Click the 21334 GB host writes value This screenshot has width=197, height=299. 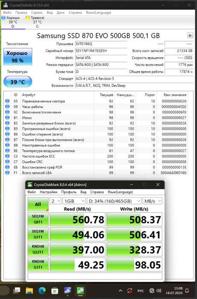pyautogui.click(x=179, y=51)
